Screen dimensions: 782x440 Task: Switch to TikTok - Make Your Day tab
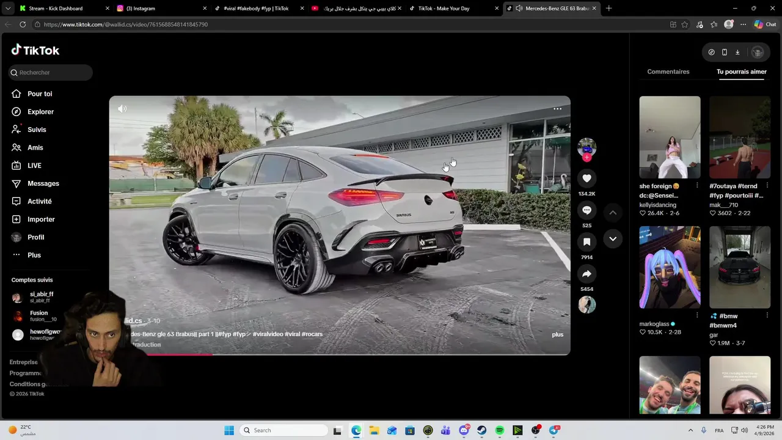(x=453, y=9)
